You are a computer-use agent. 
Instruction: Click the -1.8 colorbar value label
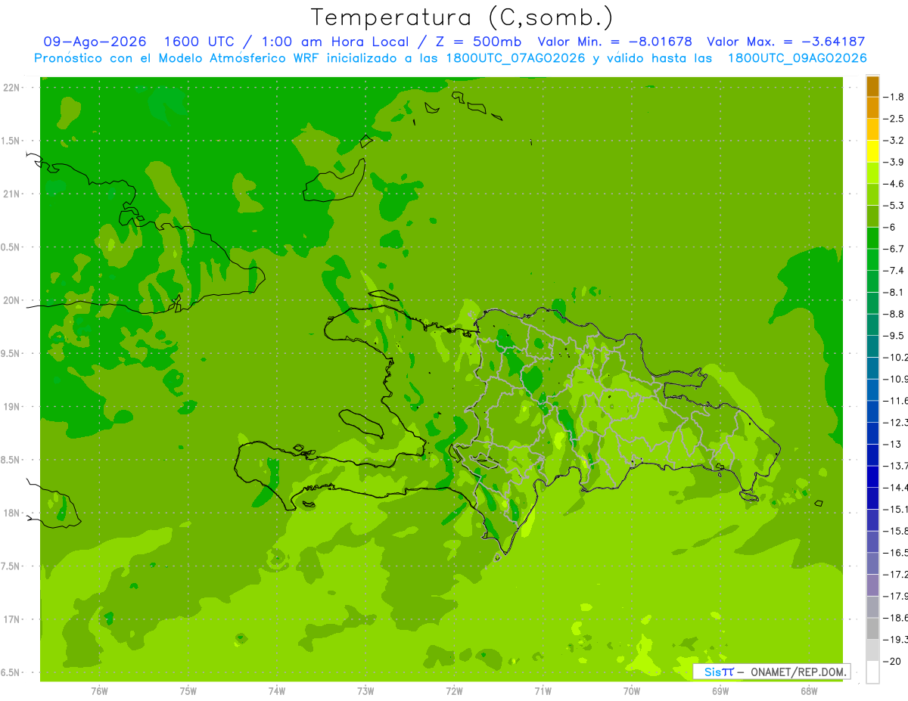[x=895, y=97]
